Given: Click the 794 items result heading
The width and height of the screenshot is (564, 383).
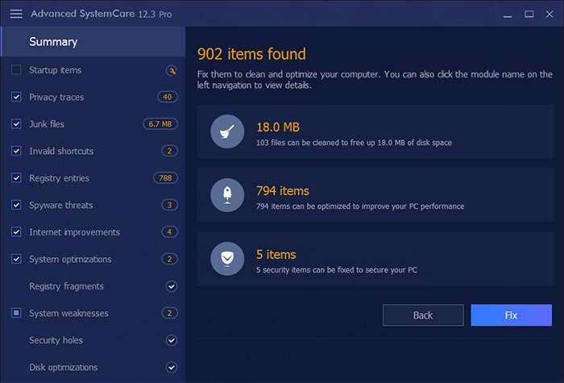Looking at the screenshot, I should tap(283, 191).
